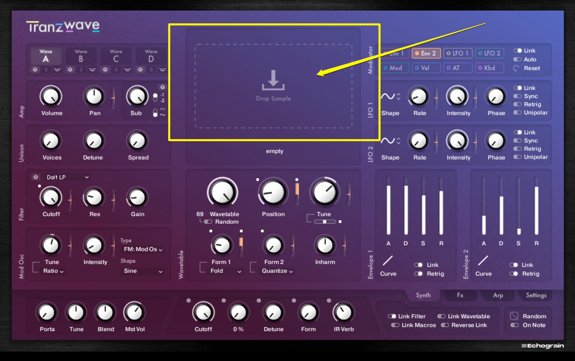Click the Envelope 1 Release slider
The width and height of the screenshot is (575, 361).
[x=441, y=206]
